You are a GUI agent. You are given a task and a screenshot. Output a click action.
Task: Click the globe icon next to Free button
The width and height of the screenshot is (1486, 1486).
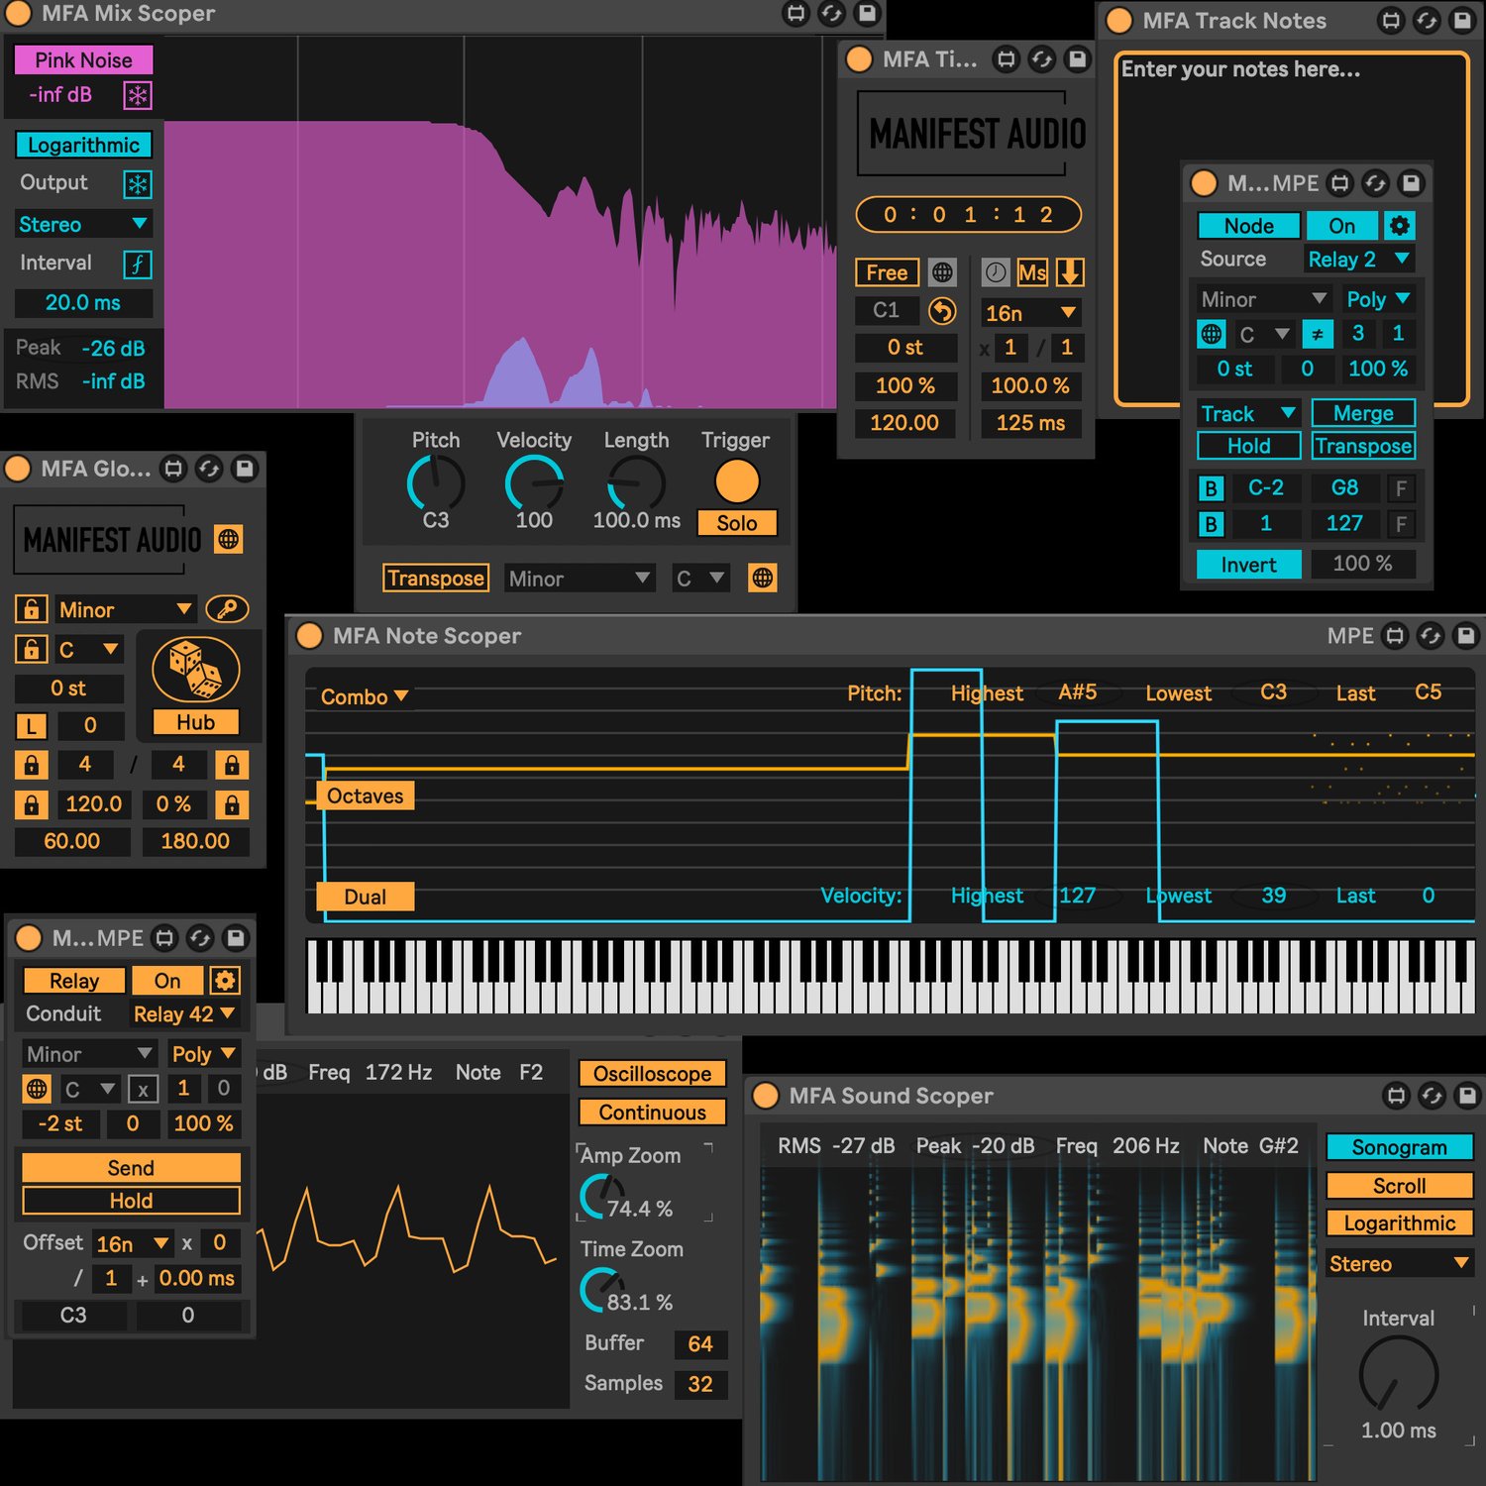942,272
